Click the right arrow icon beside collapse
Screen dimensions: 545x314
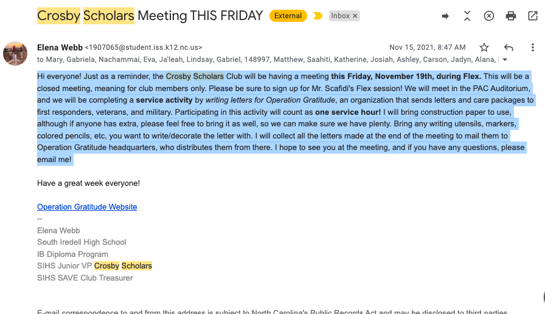(445, 16)
